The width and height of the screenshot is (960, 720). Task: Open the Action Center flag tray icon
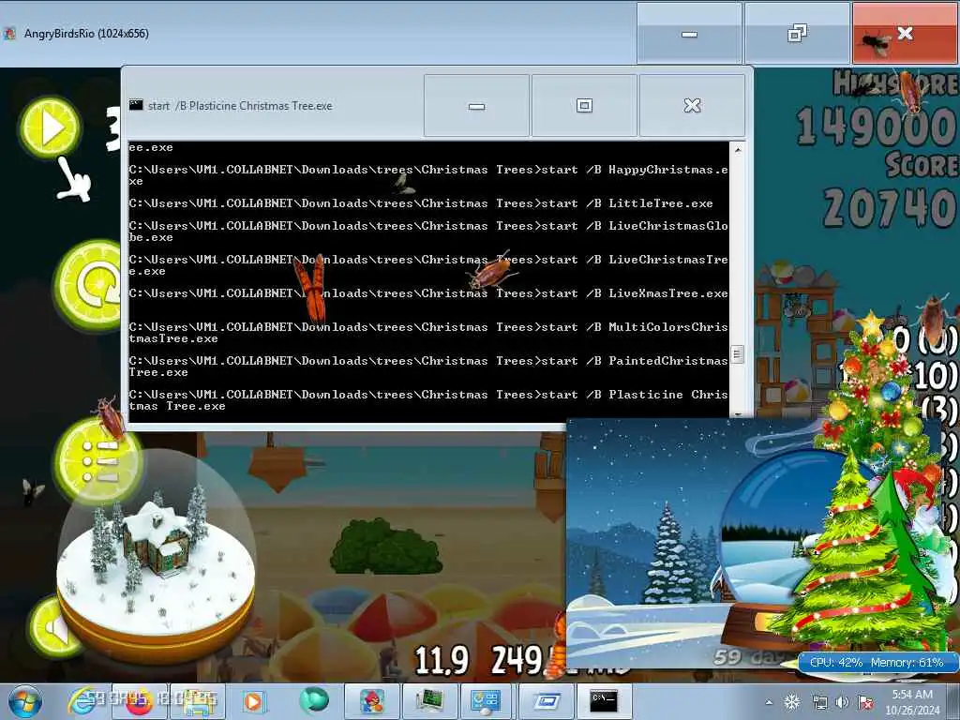point(865,702)
